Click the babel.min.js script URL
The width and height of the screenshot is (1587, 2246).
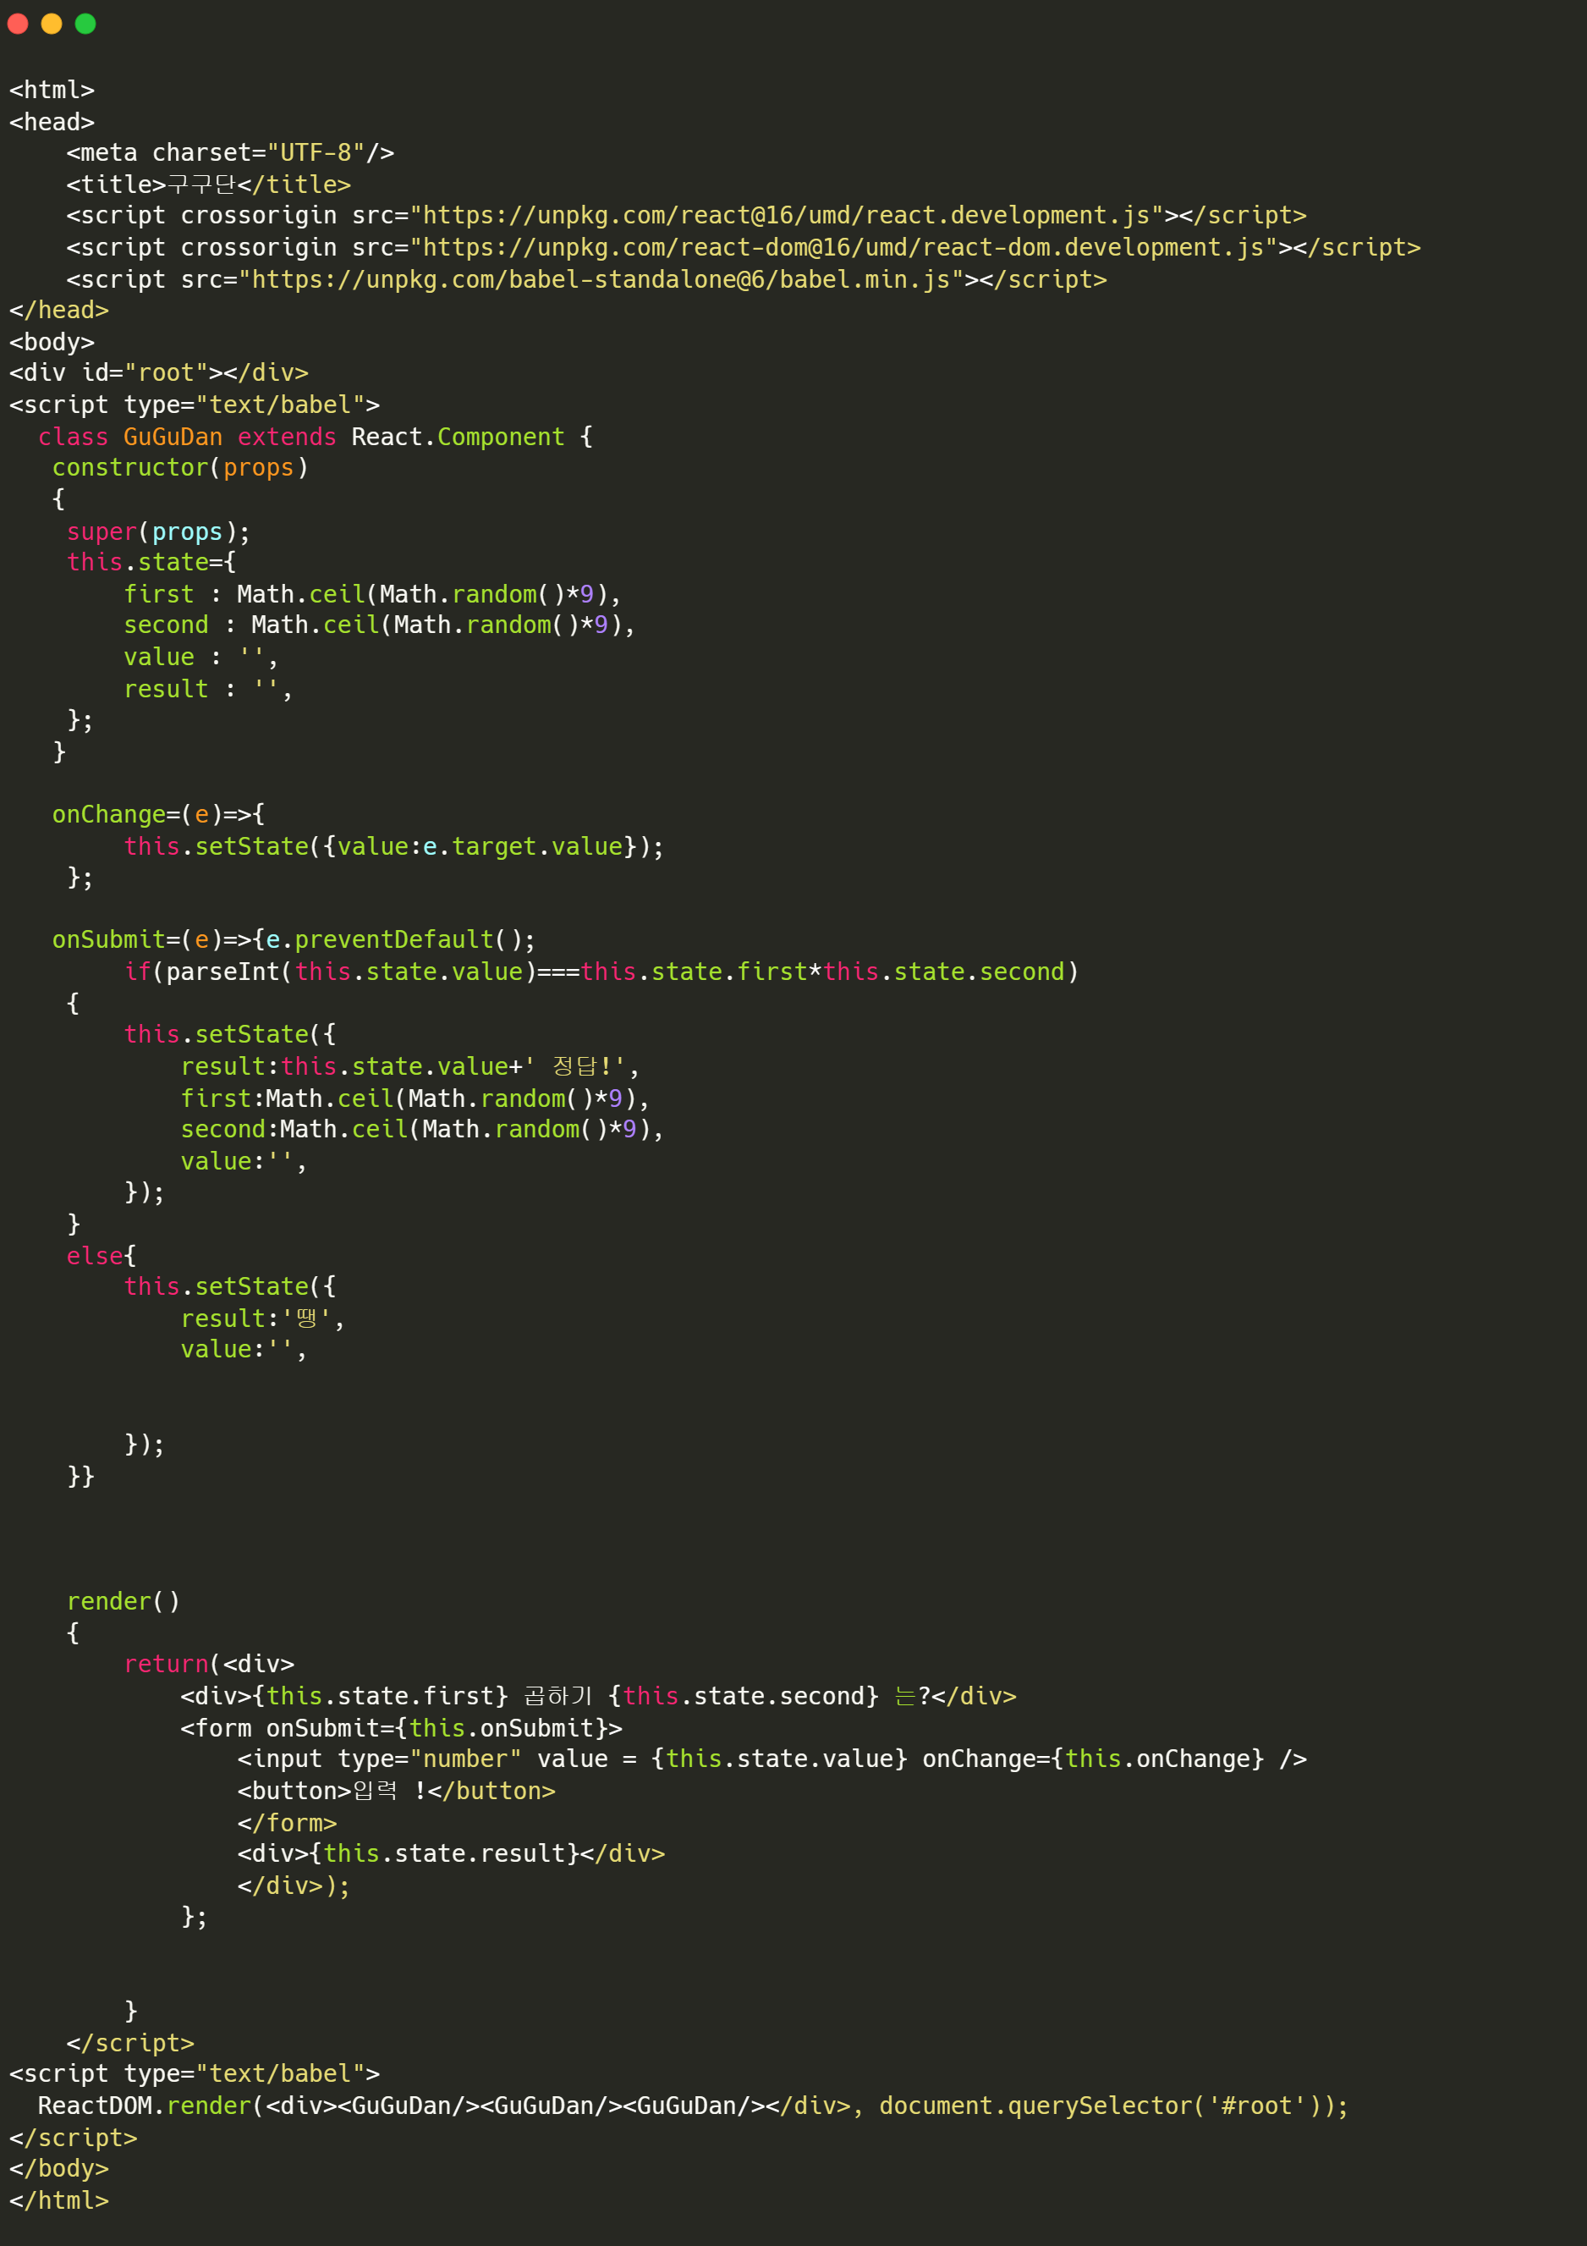coord(601,280)
